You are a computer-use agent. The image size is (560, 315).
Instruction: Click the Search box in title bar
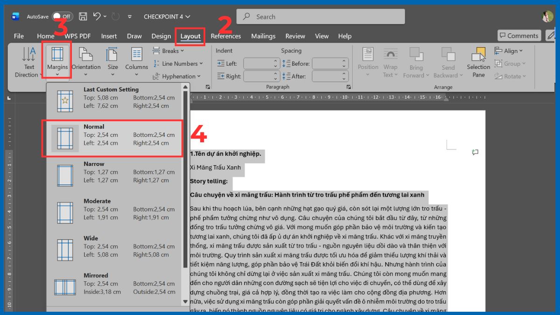(320, 17)
